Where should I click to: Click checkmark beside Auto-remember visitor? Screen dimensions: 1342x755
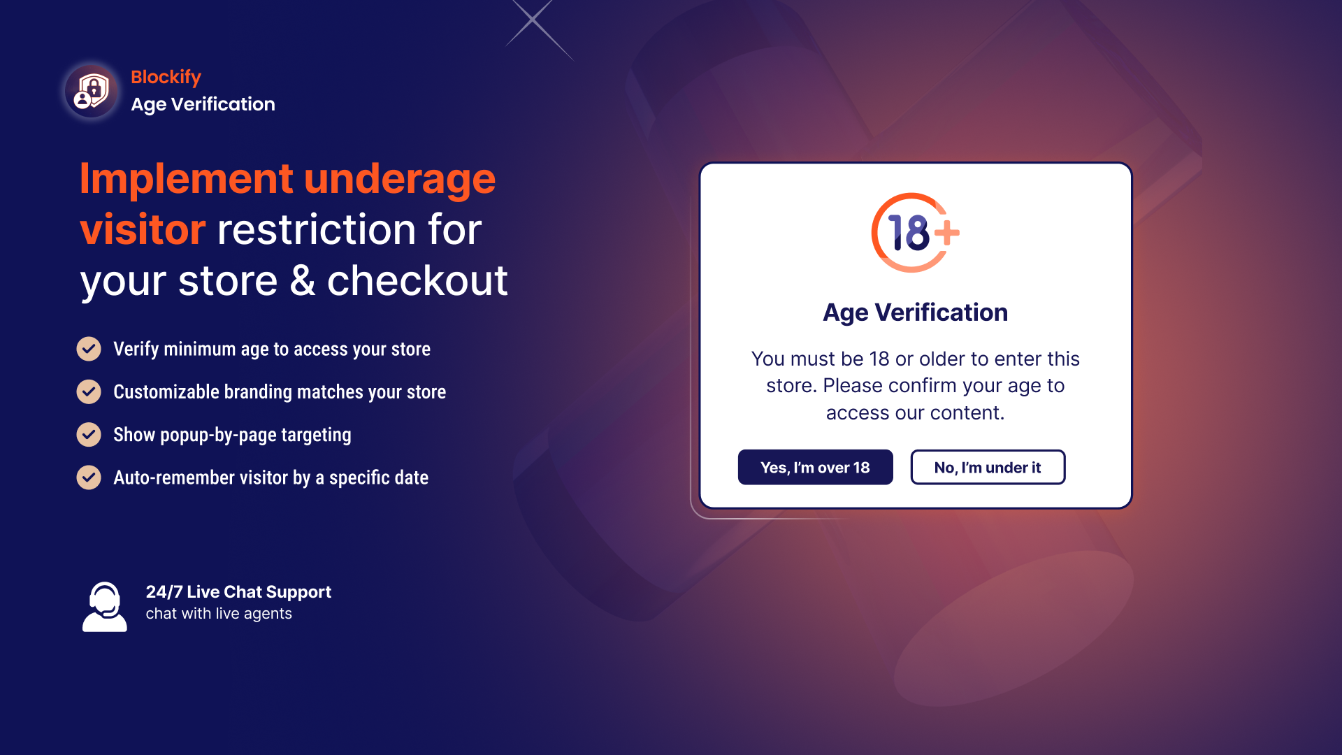(x=89, y=477)
